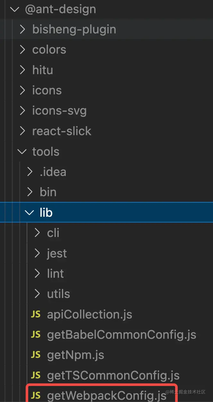
Task: Open the hitu folder
Action: (x=42, y=70)
